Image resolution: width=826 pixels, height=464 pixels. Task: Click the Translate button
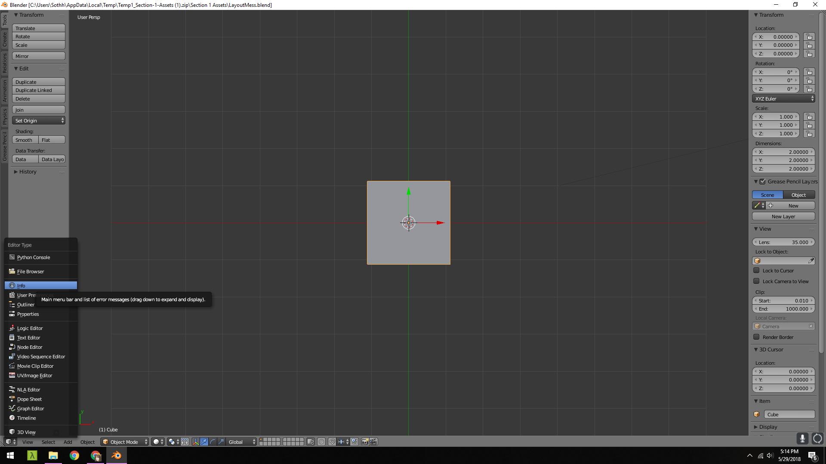(x=39, y=28)
